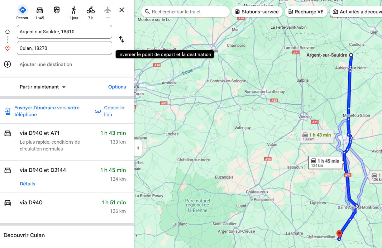The width and height of the screenshot is (382, 248).
Task: Copy the route link
Action: point(114,111)
